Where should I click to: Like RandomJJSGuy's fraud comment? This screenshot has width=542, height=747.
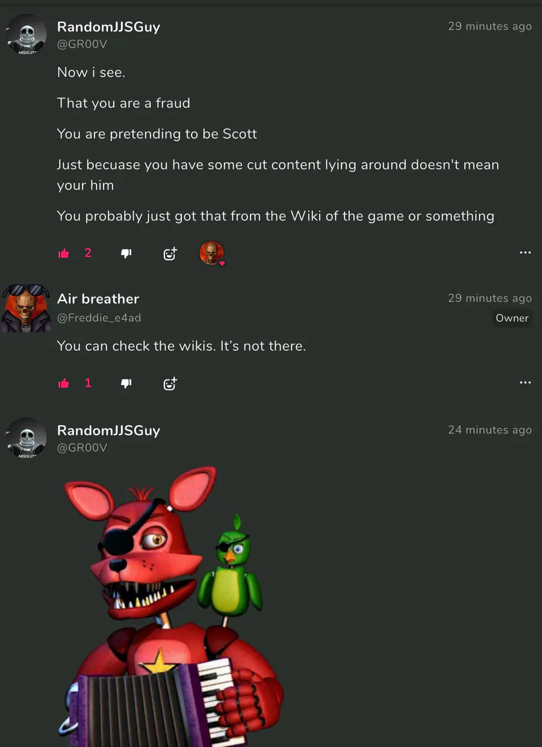64,254
